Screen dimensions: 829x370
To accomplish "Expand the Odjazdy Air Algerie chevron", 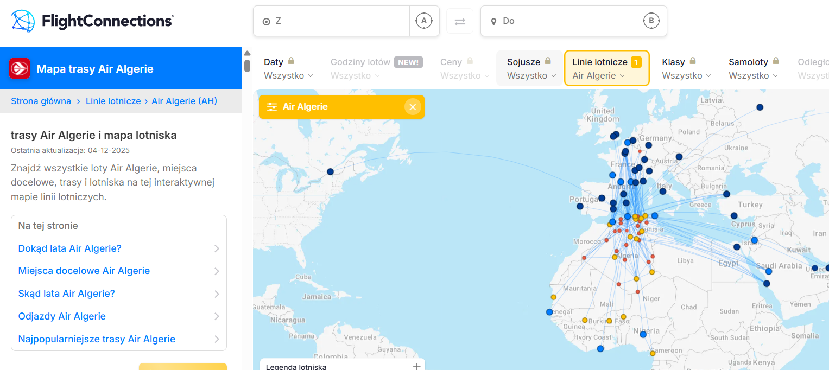I will tap(217, 317).
